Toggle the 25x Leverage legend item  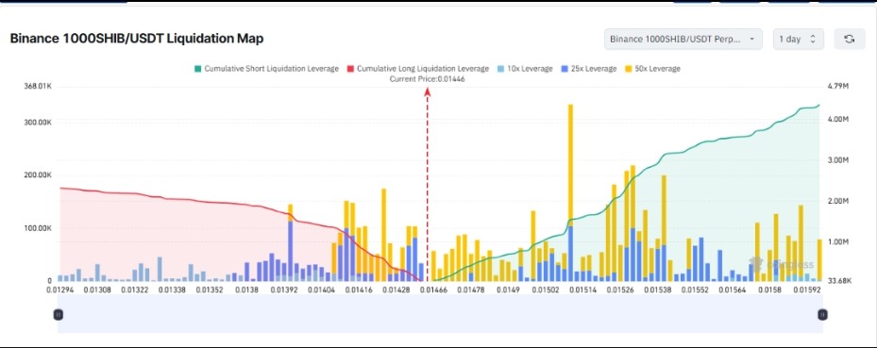pos(588,69)
